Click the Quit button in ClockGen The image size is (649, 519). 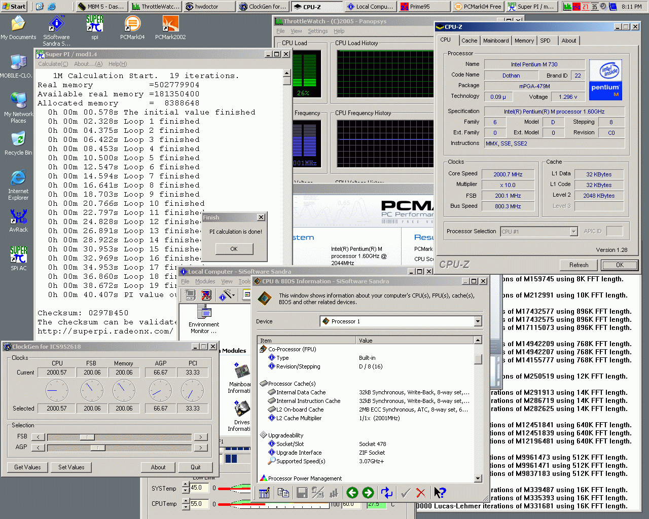196,467
